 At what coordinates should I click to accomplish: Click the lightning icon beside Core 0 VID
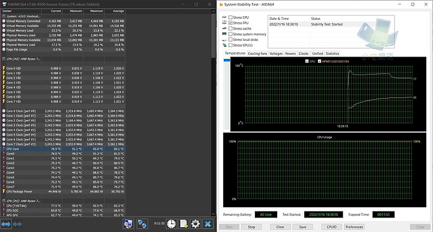coord(4,68)
